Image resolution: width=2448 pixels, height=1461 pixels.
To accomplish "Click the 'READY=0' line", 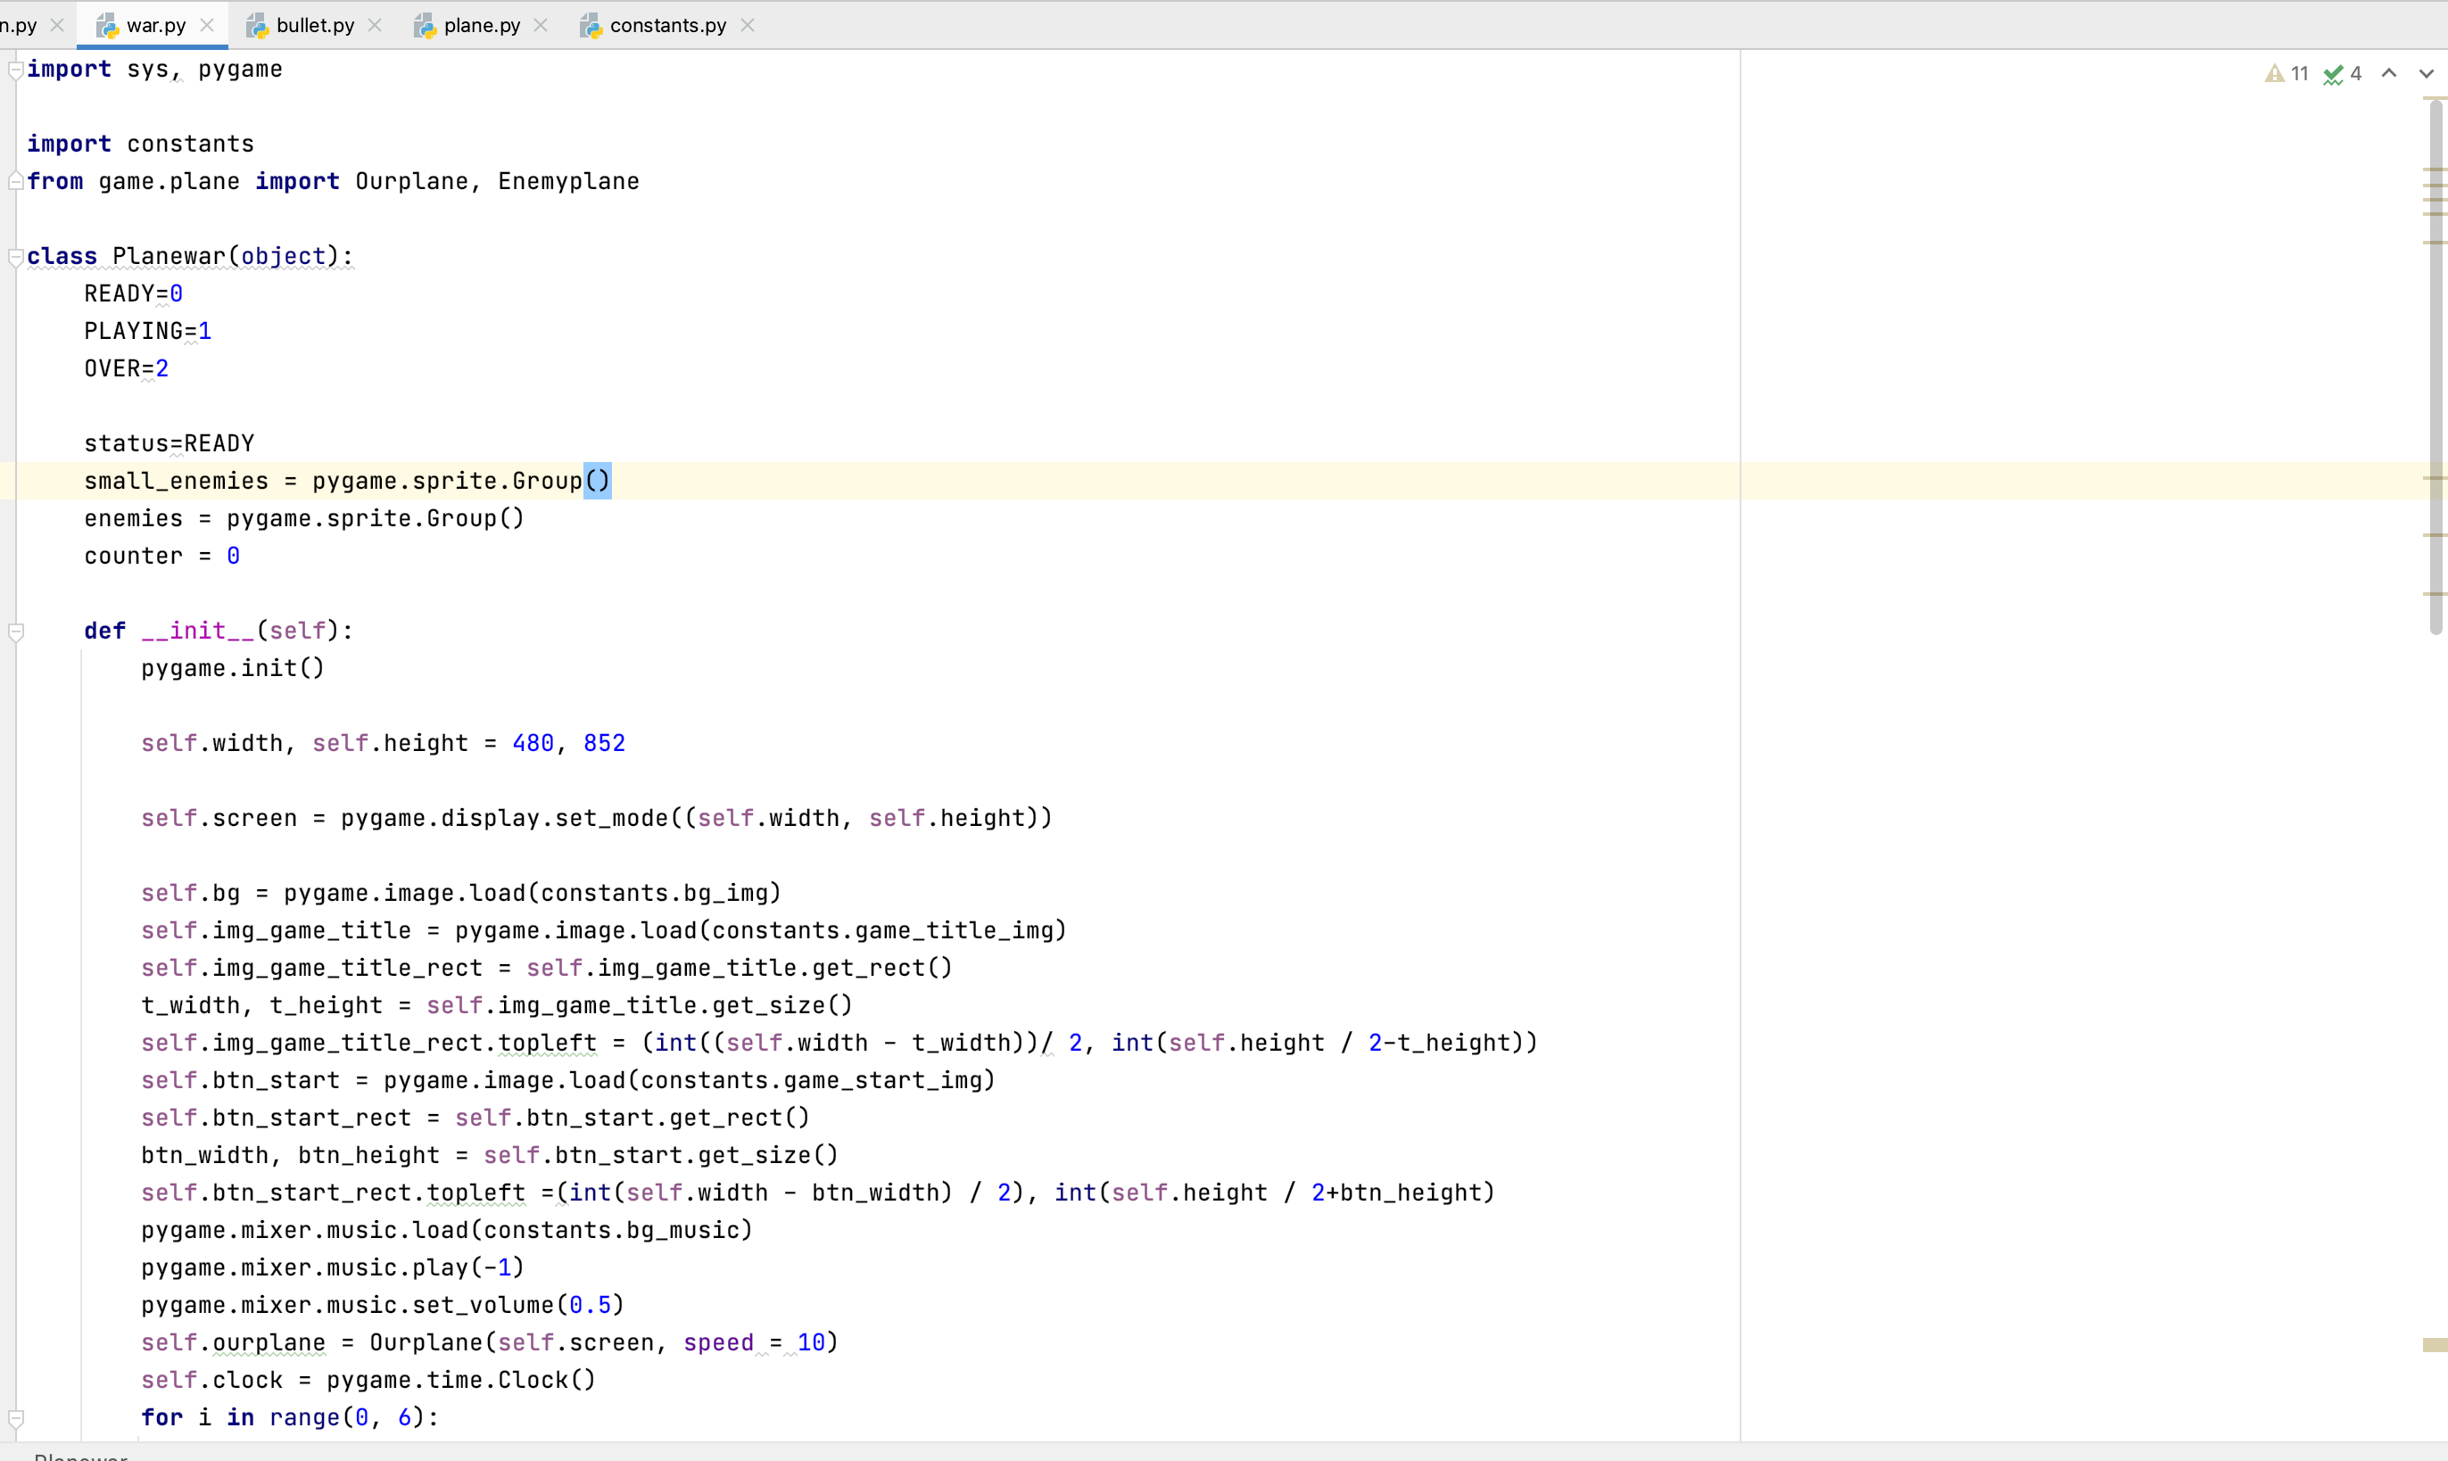I will coord(133,294).
